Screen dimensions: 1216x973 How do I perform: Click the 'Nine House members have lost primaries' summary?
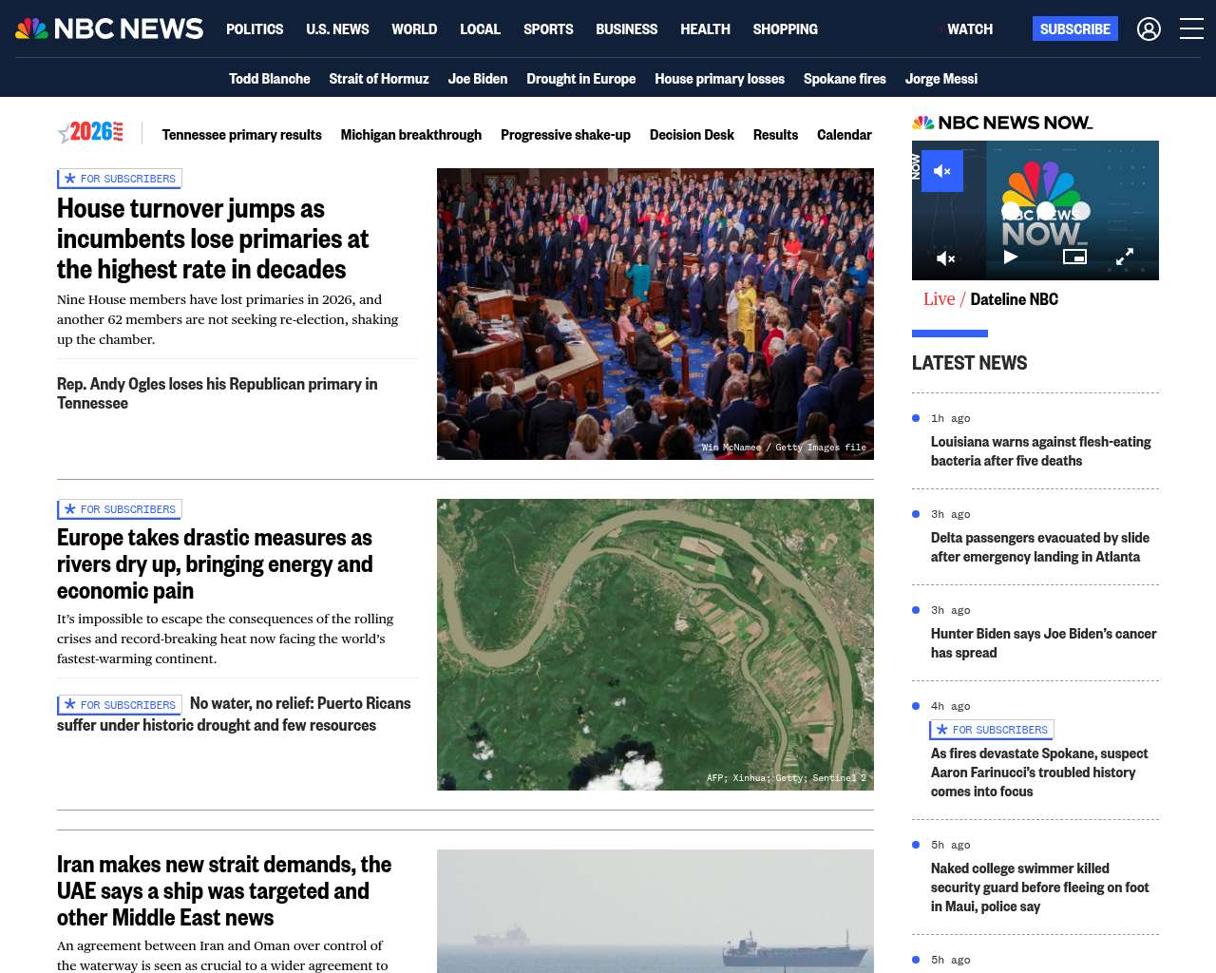[228, 319]
